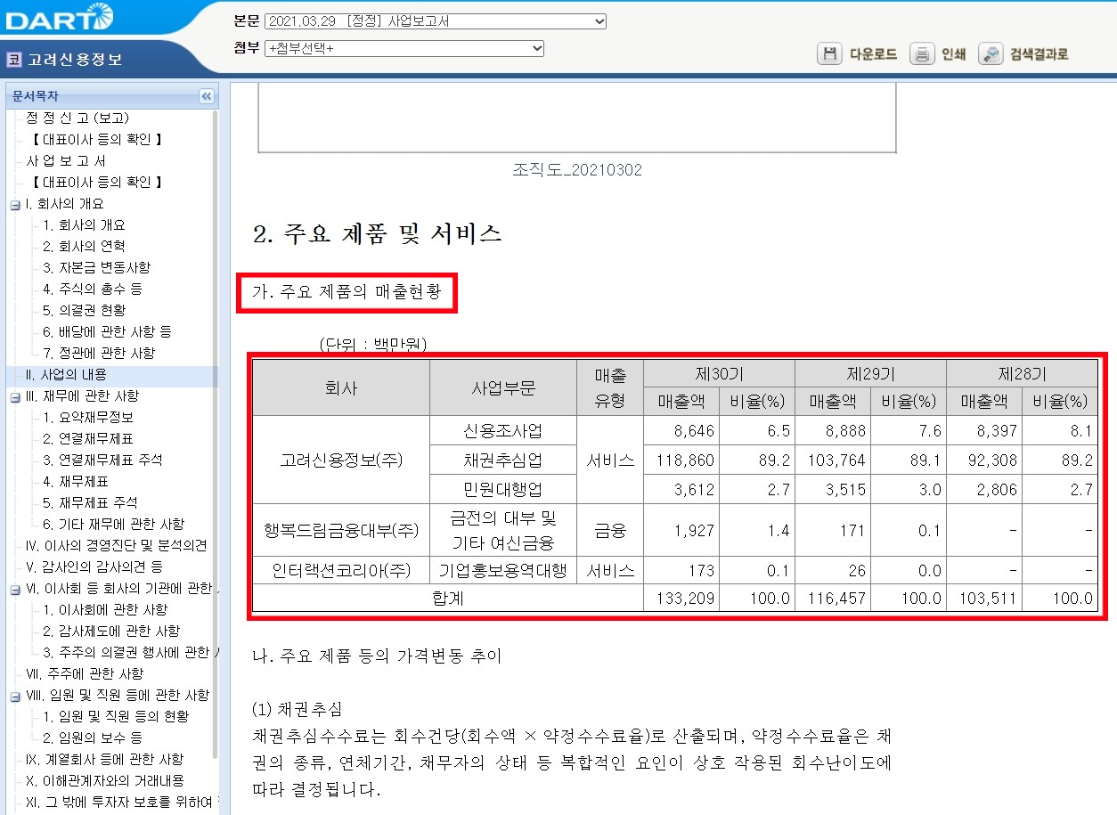This screenshot has height=815, width=1117.
Task: Open 1. 요약재무정보 subsection
Action: tap(87, 417)
